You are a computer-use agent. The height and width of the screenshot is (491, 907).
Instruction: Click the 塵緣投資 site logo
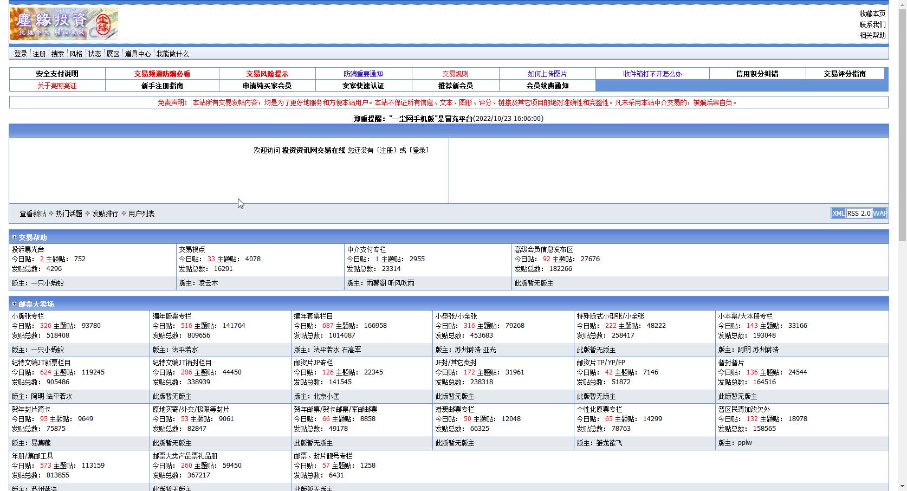(64, 24)
